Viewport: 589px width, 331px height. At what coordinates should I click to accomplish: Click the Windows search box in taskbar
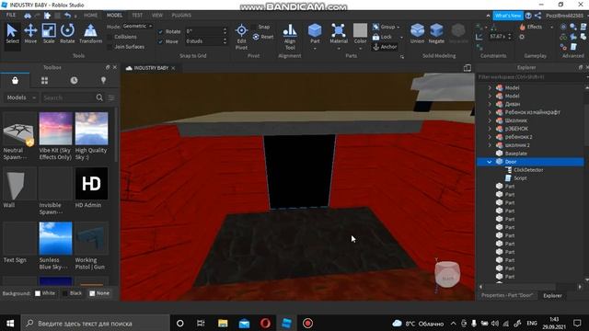pyautogui.click(x=96, y=323)
